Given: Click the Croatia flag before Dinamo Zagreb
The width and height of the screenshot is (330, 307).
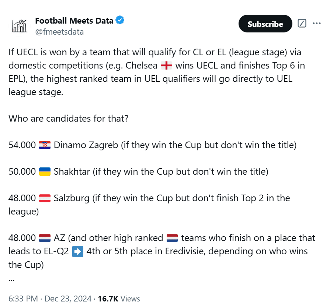Looking at the screenshot, I should pos(45,145).
